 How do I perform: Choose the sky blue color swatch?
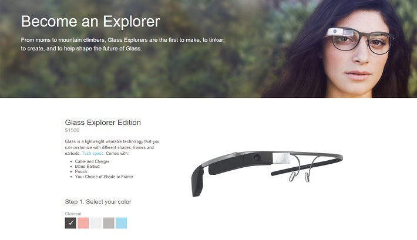coord(121,223)
